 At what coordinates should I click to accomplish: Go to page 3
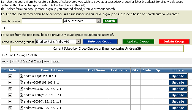(x=24, y=61)
